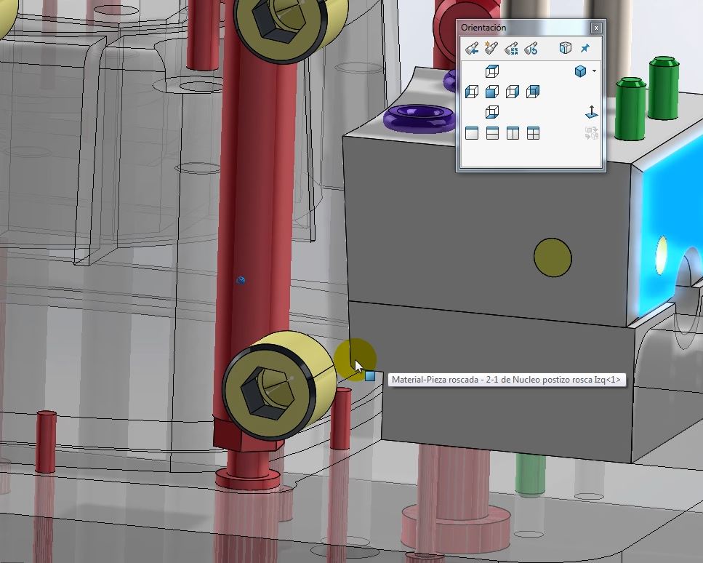Pin the Orientación dialog open

click(585, 49)
